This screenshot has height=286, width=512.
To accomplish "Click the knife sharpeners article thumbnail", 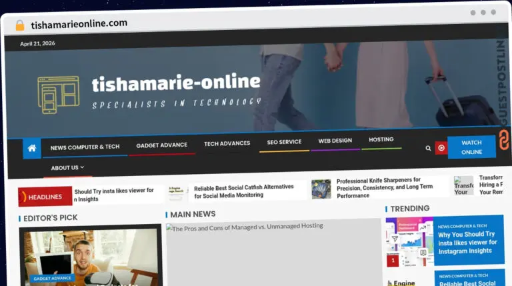I will (321, 189).
